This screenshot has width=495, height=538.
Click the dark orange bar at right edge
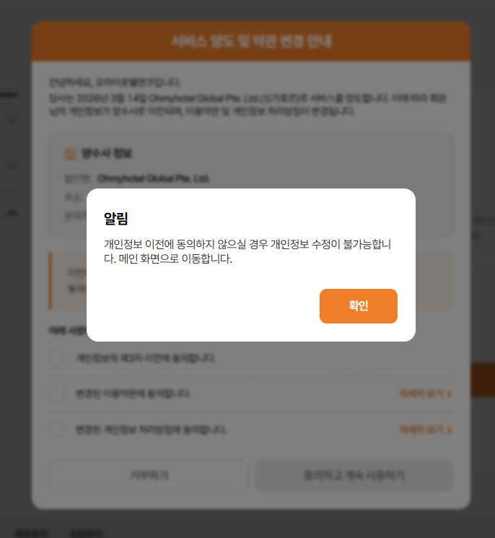click(483, 380)
